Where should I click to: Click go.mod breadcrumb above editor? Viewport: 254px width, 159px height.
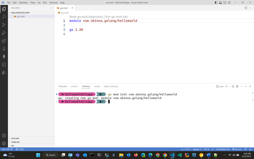pos(64,13)
